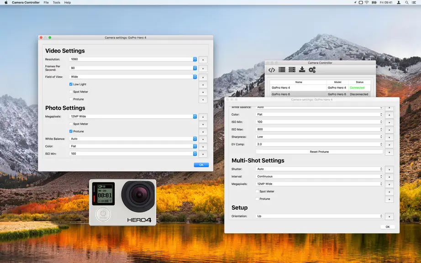Select the GoPro Hero 6 row
The image size is (421, 263).
coord(320,94)
